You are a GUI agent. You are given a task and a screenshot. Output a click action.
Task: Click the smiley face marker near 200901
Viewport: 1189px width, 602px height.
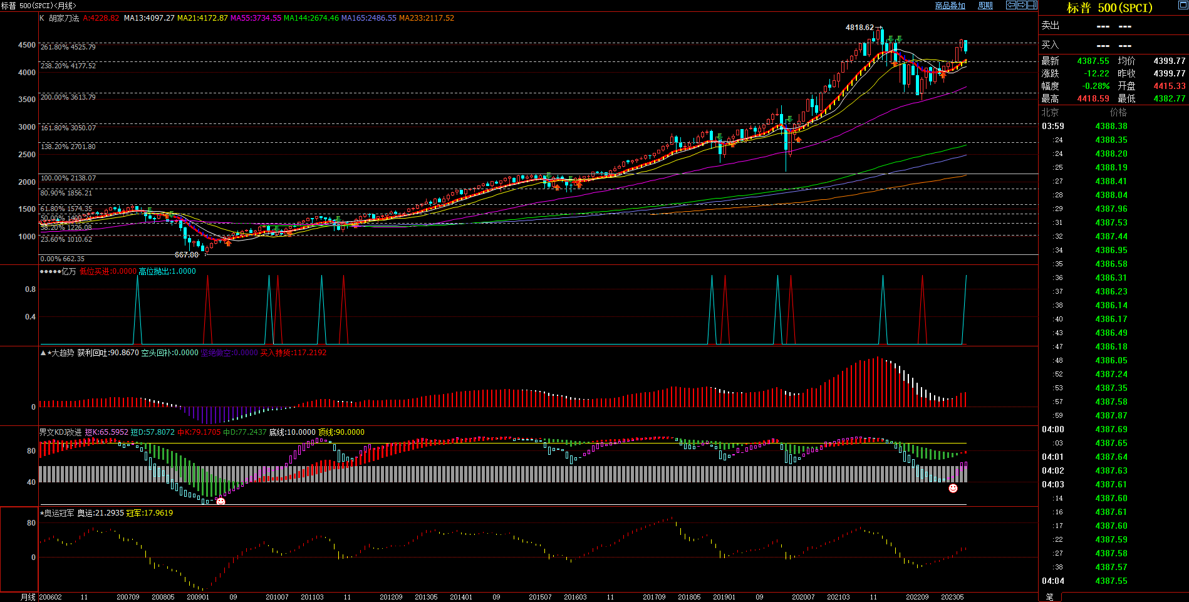(x=221, y=501)
